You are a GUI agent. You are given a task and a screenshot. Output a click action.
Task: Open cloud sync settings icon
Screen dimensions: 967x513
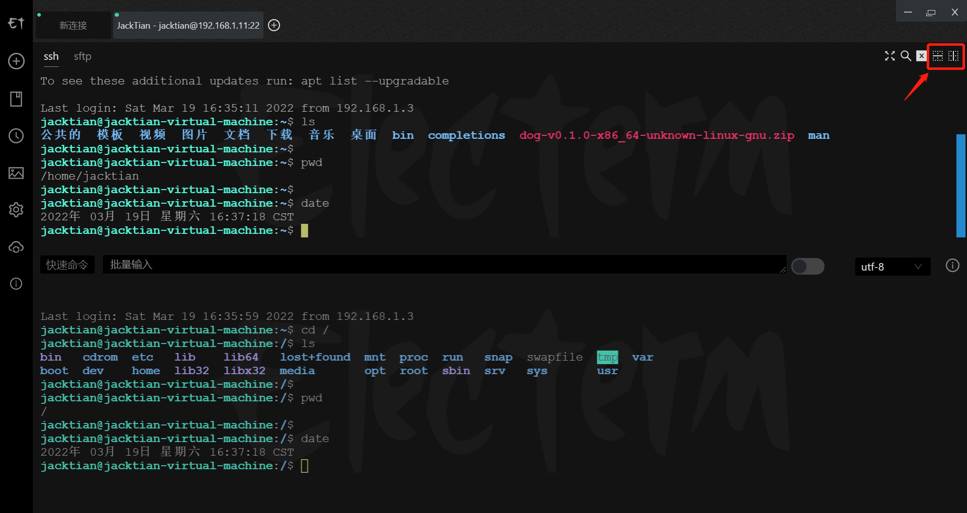[16, 247]
